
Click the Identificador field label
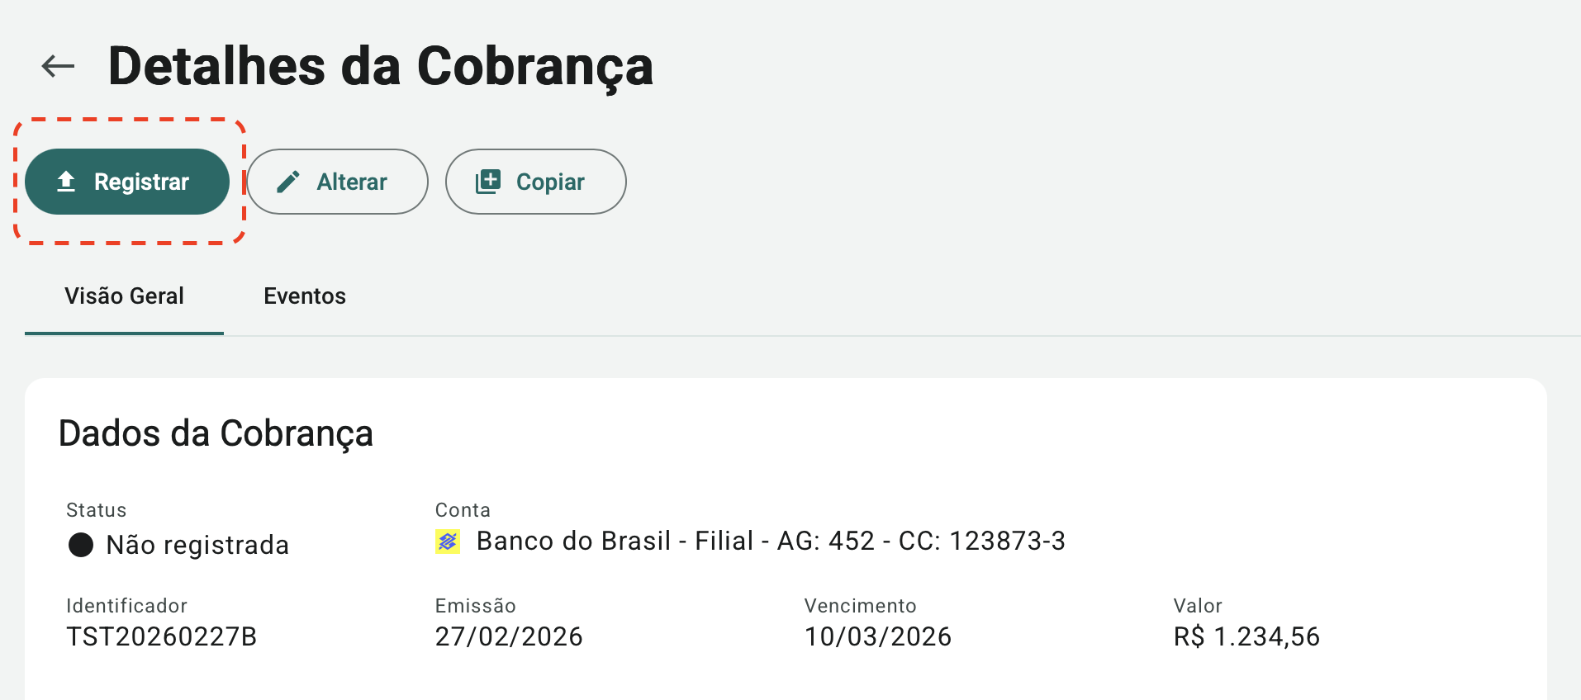click(126, 606)
